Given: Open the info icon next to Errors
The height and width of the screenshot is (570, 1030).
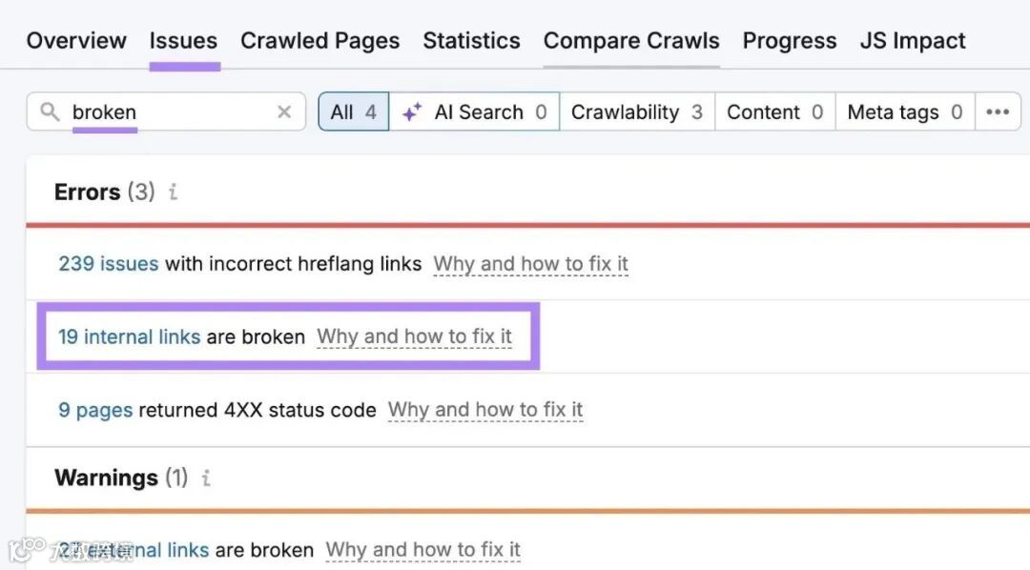Looking at the screenshot, I should pos(173,193).
